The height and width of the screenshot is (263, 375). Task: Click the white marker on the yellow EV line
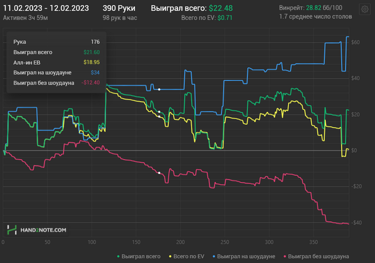159,116
